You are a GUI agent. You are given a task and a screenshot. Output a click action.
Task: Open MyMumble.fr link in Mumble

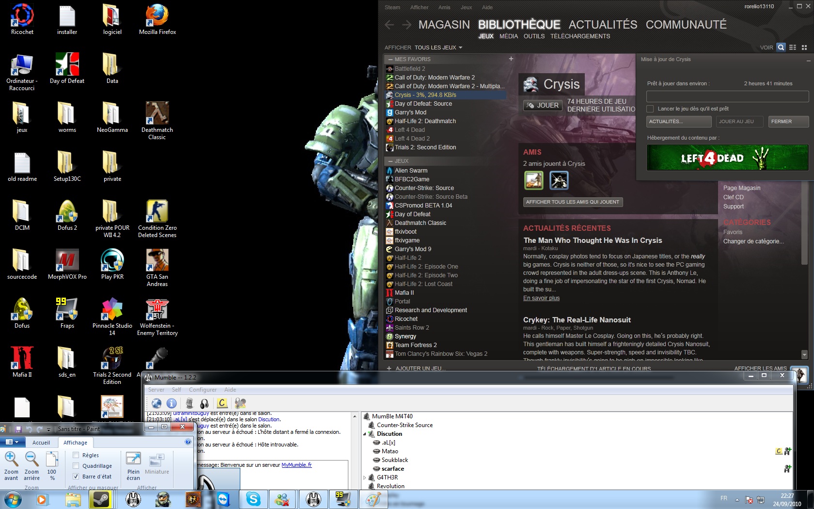point(297,465)
